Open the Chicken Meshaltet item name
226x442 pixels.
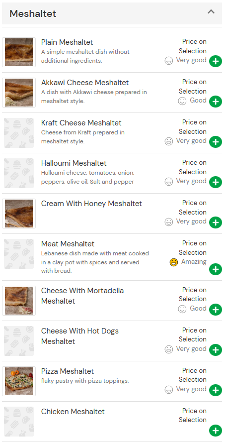click(x=73, y=412)
